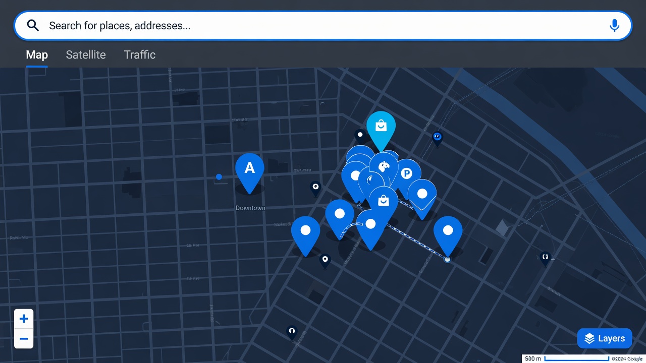The image size is (646, 363).
Task: Zoom in with the plus button
Action: (24, 319)
